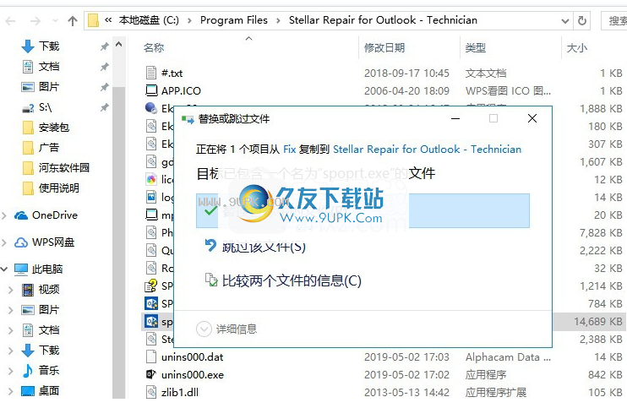The width and height of the screenshot is (627, 408).
Task: Minimize the 替换或跳过文件 dialog
Action: (x=455, y=119)
